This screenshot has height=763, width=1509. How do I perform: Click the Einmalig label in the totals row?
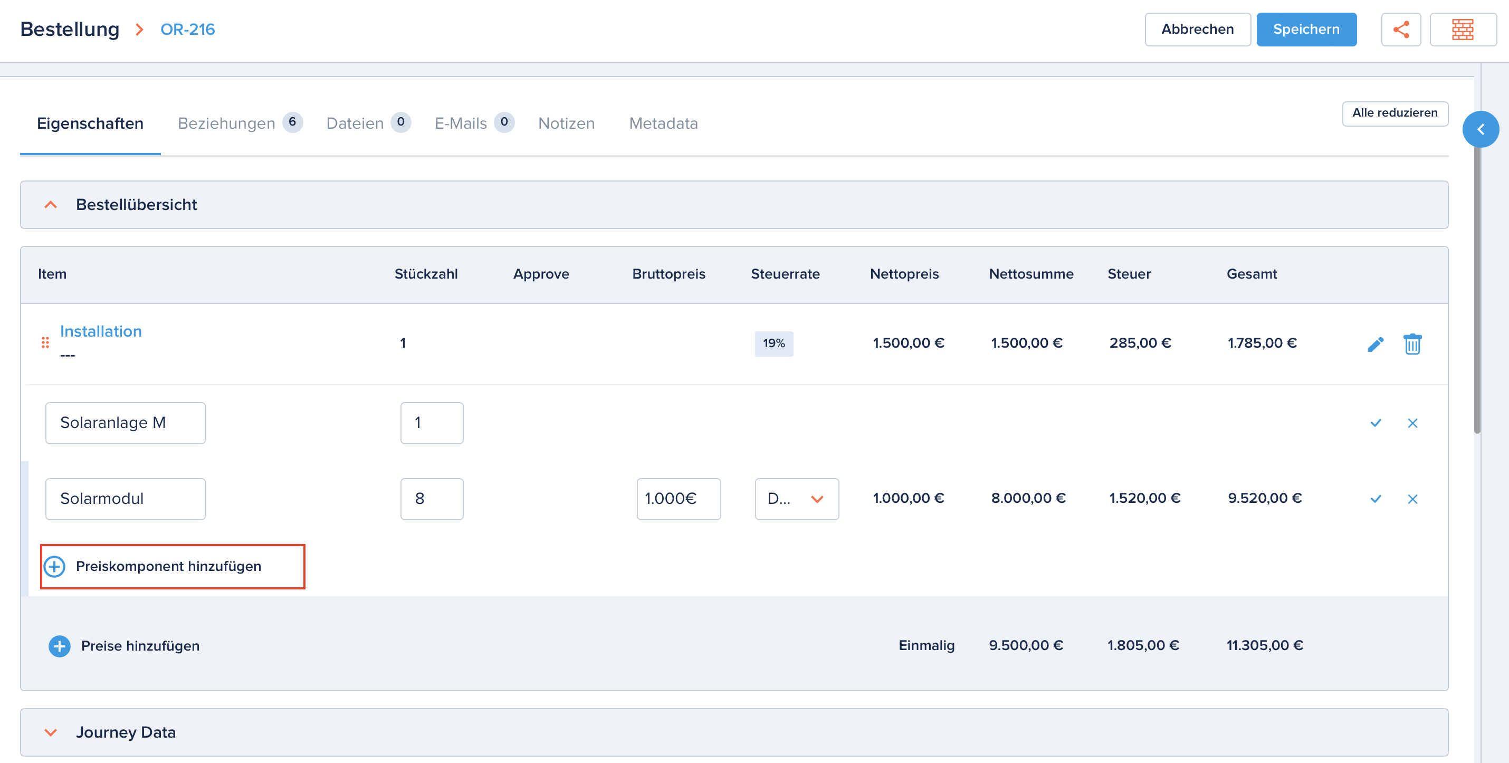927,646
